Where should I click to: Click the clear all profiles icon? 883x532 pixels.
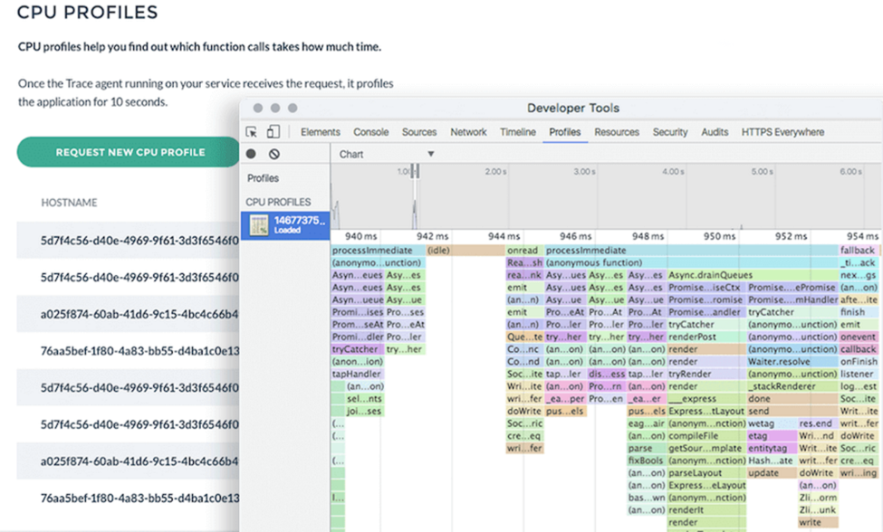pos(274,155)
